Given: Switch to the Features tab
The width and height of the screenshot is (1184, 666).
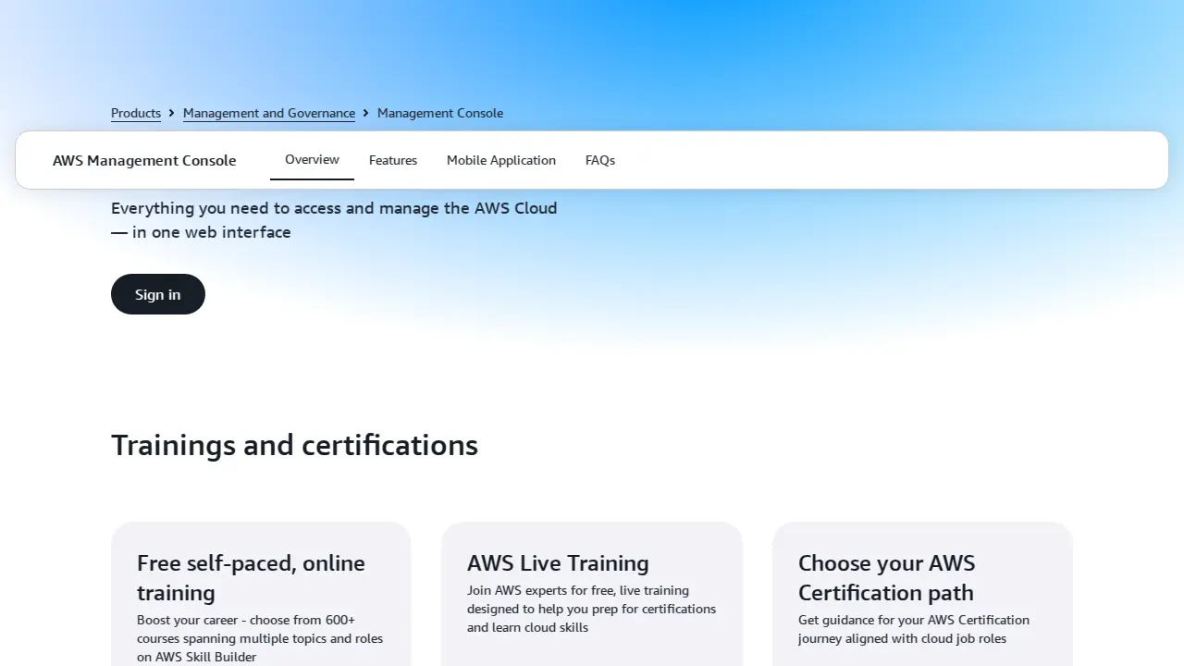Looking at the screenshot, I should (x=392, y=160).
